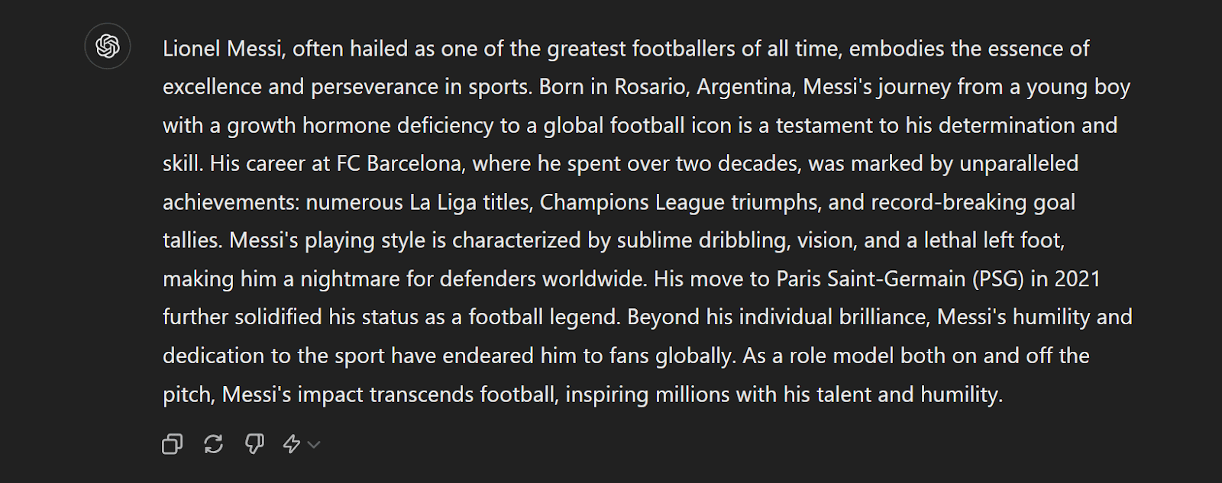Click the year '2021' in the response
This screenshot has height=483, width=1222.
pos(1078,279)
